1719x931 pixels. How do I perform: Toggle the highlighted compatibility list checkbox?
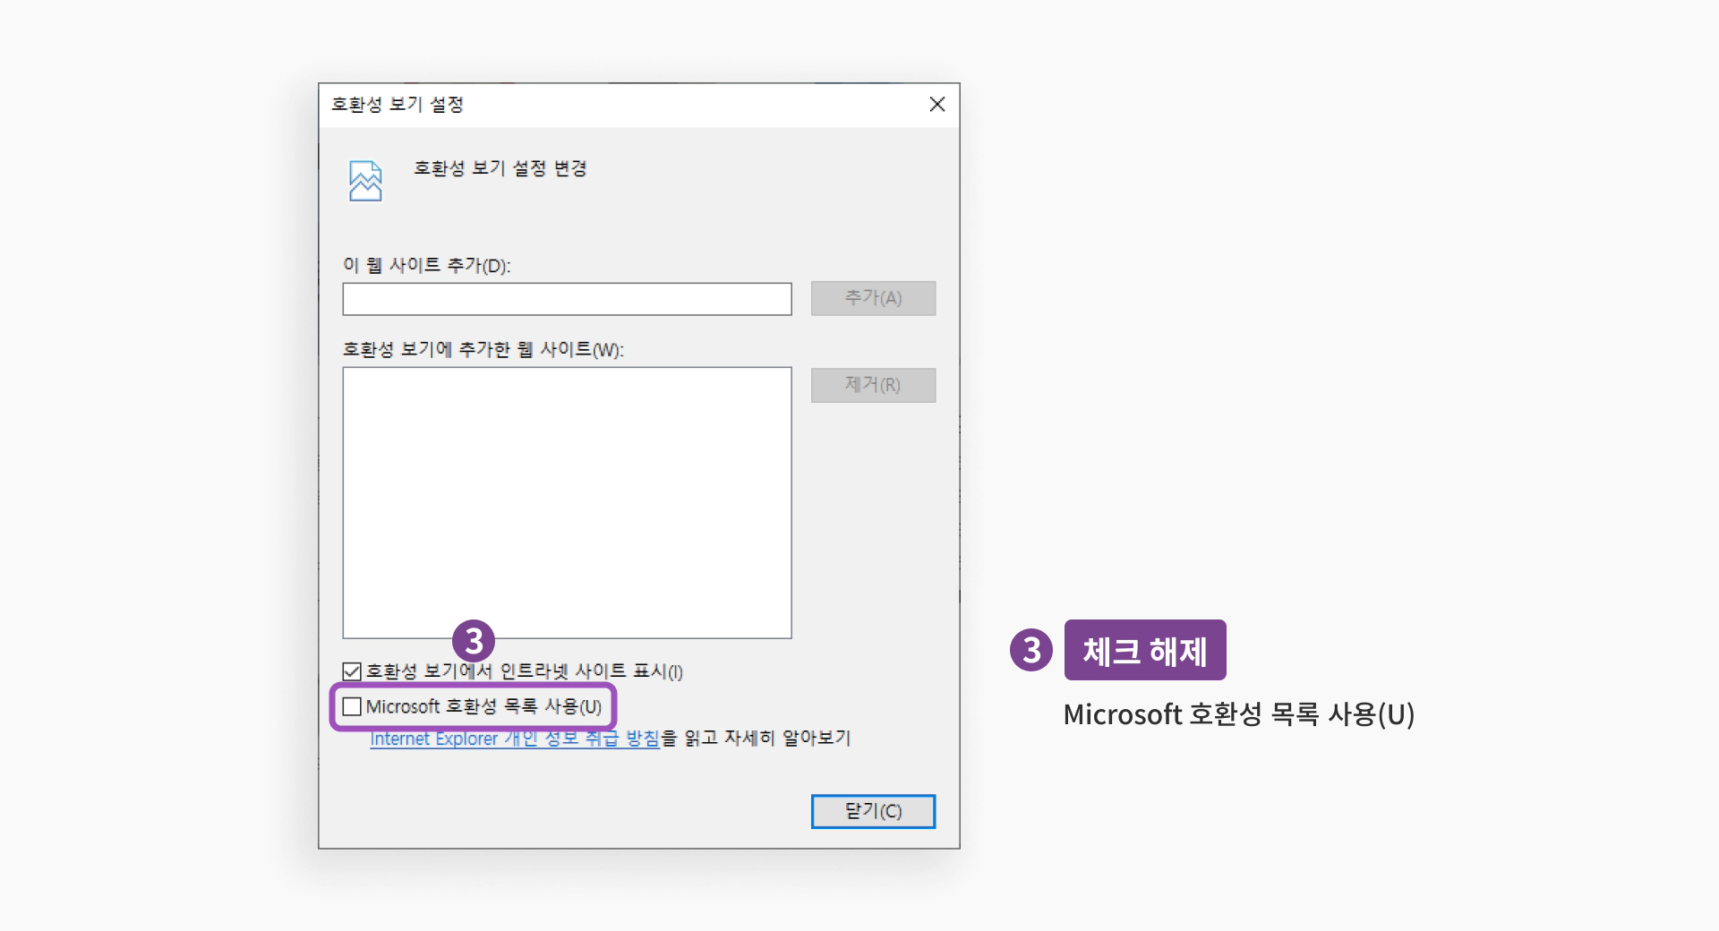tap(351, 706)
